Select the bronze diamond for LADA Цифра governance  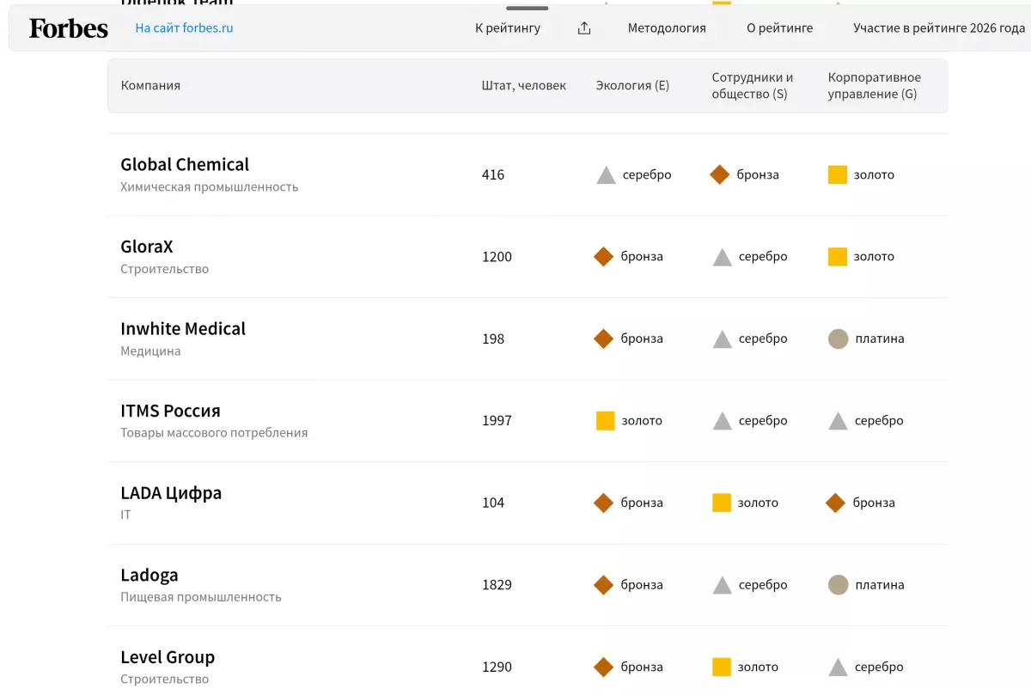(834, 503)
